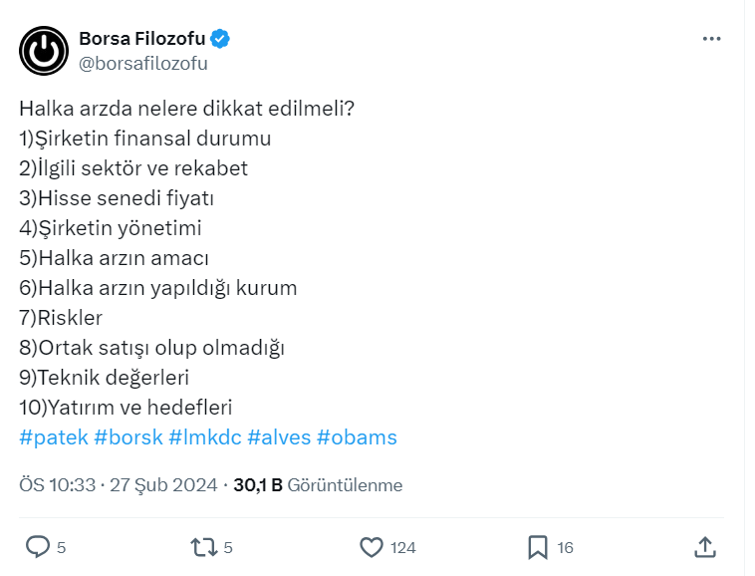Screen dimensions: 755x576
Task: Click the tweet text about Halka arz
Action: click(x=187, y=109)
